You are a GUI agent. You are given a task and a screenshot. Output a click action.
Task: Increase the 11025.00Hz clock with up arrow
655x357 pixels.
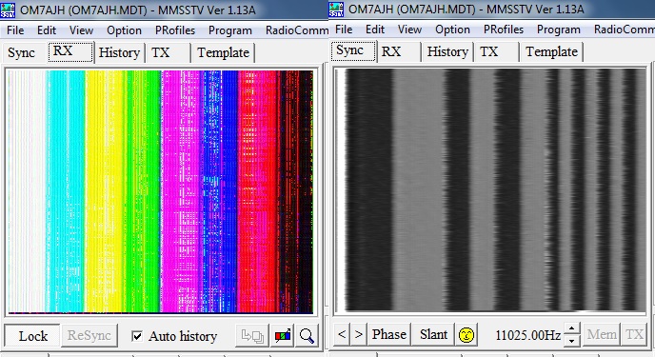(x=571, y=328)
